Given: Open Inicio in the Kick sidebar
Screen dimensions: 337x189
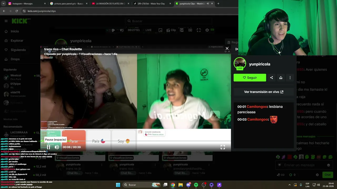Looking at the screenshot, I should (x=15, y=31).
